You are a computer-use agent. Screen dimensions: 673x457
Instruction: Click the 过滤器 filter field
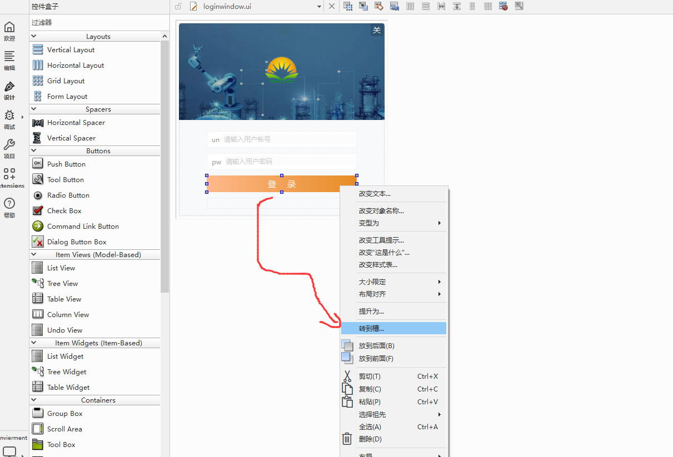tap(99, 22)
